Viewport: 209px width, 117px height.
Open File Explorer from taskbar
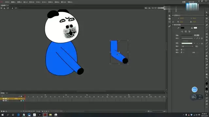tap(50, 115)
